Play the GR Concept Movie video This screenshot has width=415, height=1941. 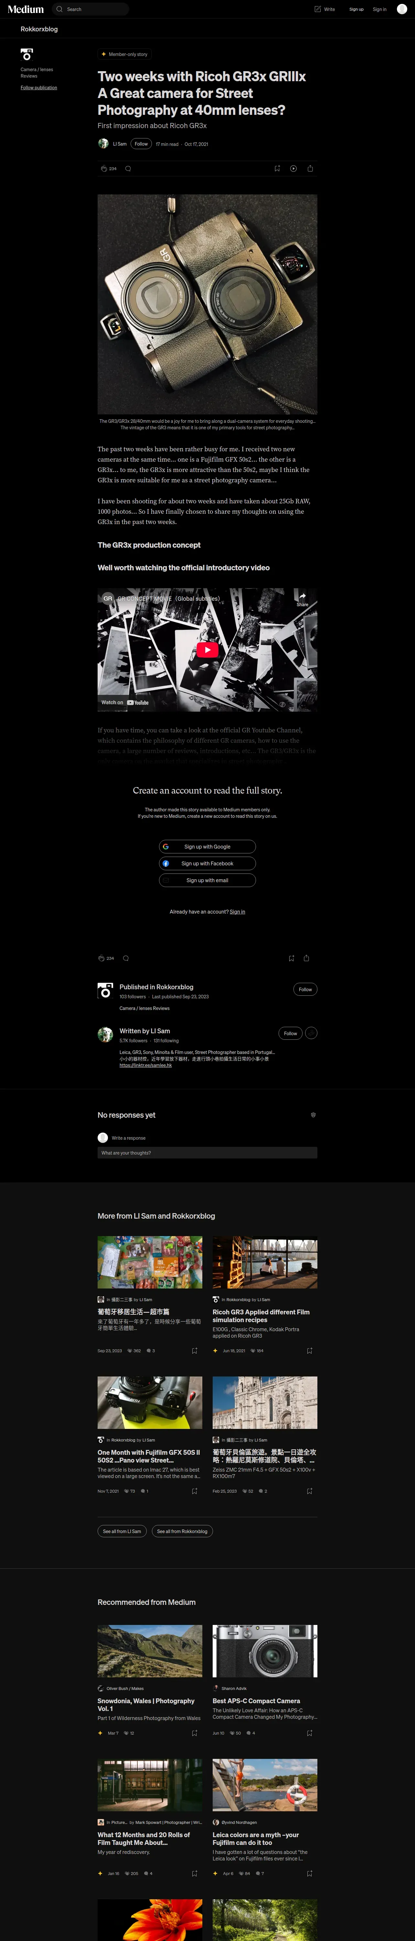(x=207, y=650)
